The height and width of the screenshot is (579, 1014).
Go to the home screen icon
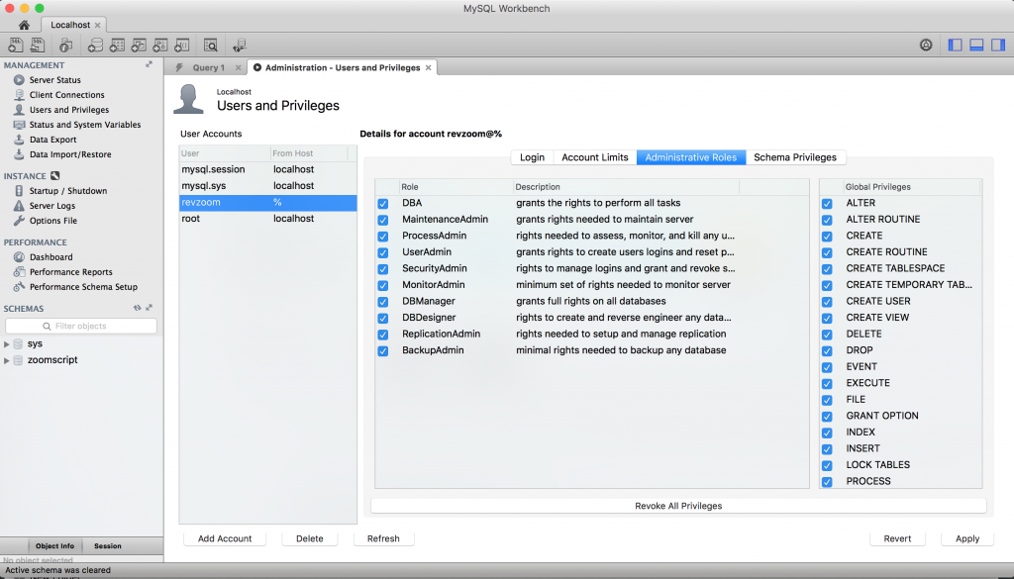(x=24, y=25)
